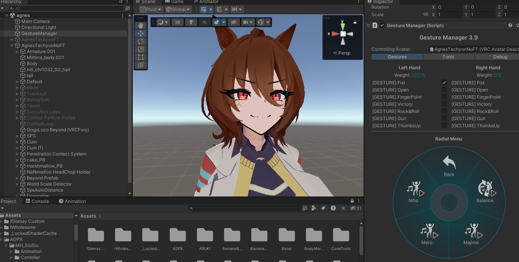
Task: Open the Pivot handle position dropdown
Action: click(x=151, y=9)
